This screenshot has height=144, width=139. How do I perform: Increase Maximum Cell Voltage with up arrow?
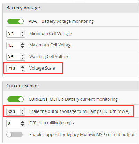(x=22, y=44)
